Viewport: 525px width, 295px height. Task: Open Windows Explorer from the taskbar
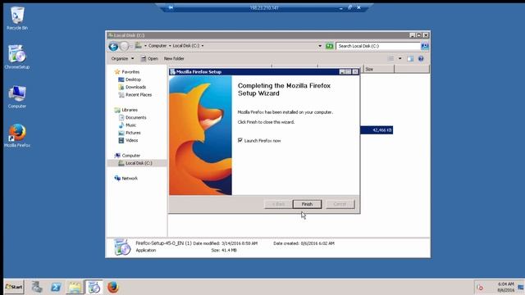(75, 287)
